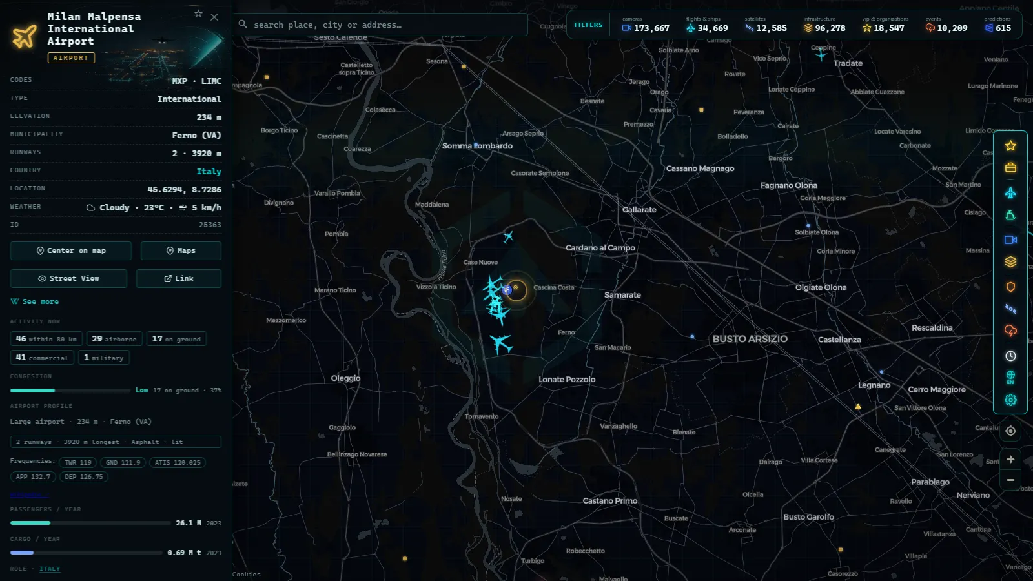Click the ITALY role link at bottom
This screenshot has width=1033, height=581.
pos(50,569)
